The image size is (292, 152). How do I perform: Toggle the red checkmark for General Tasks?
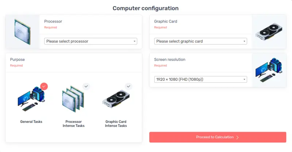(44, 86)
